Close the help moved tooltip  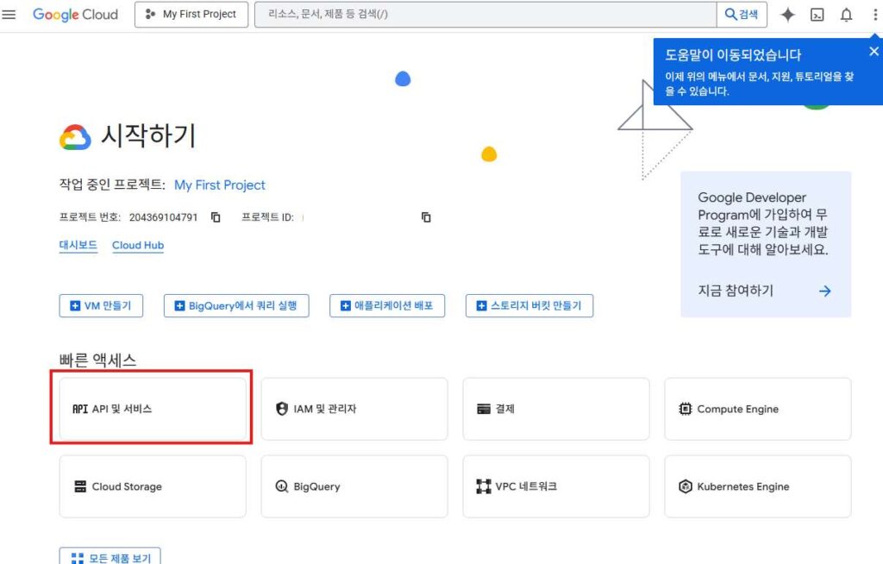[874, 52]
